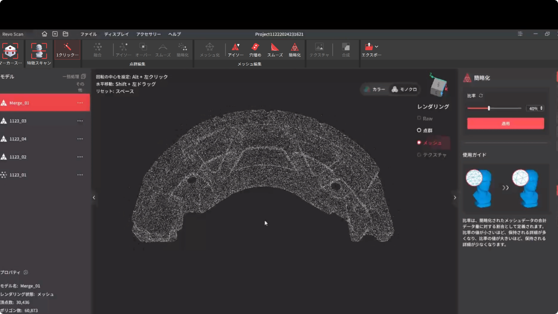The height and width of the screenshot is (314, 558).
Task: Collapse the left model panel arrow
Action: click(94, 197)
